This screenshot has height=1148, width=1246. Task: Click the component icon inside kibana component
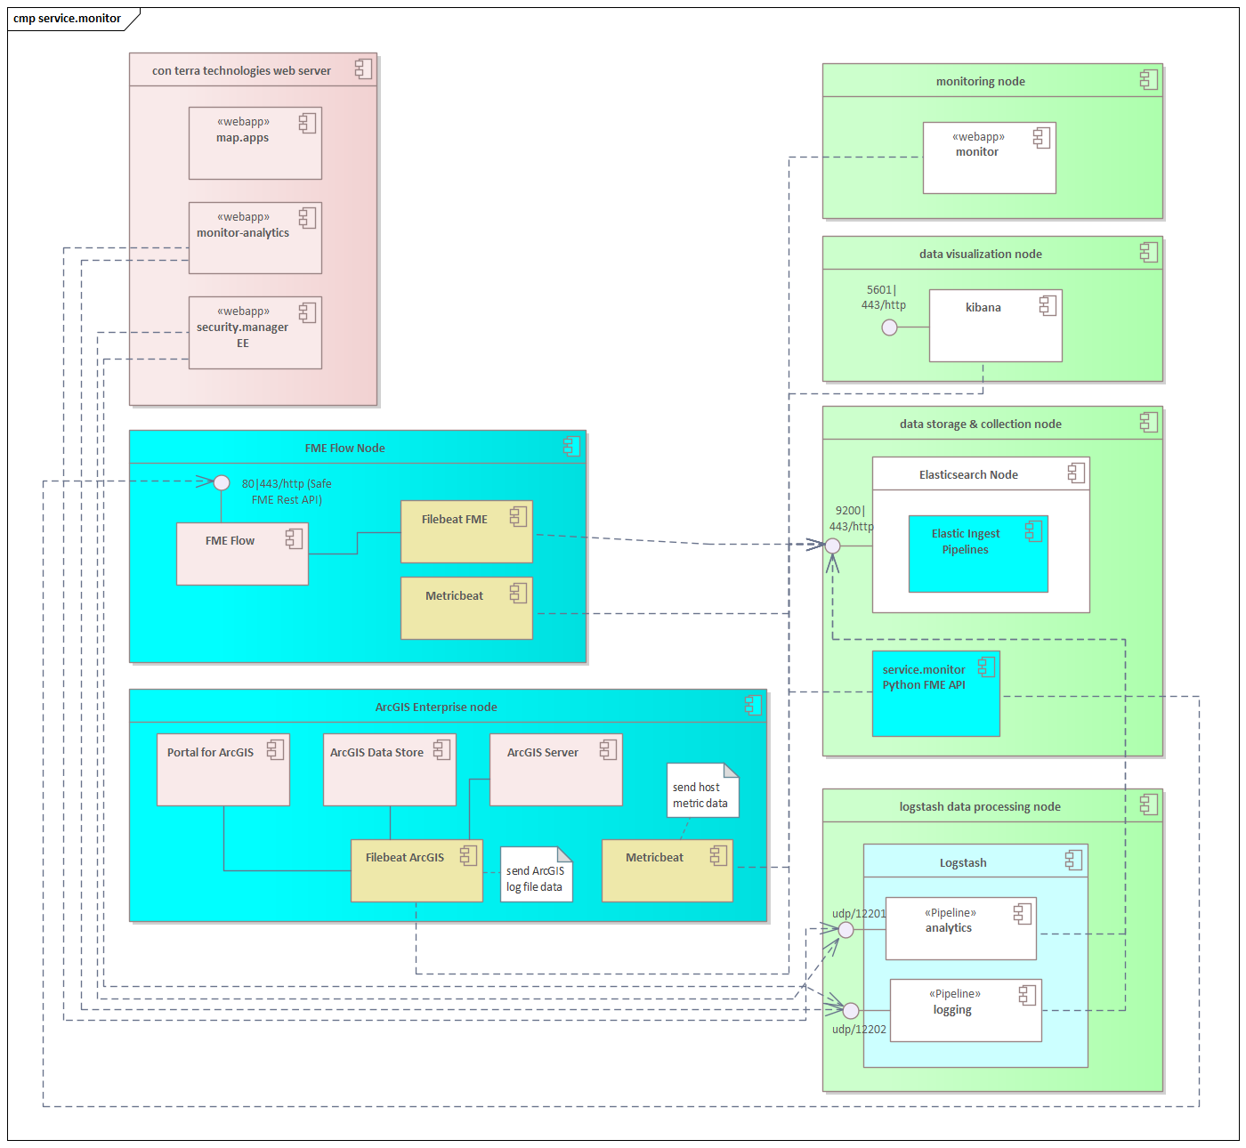pos(1048,303)
